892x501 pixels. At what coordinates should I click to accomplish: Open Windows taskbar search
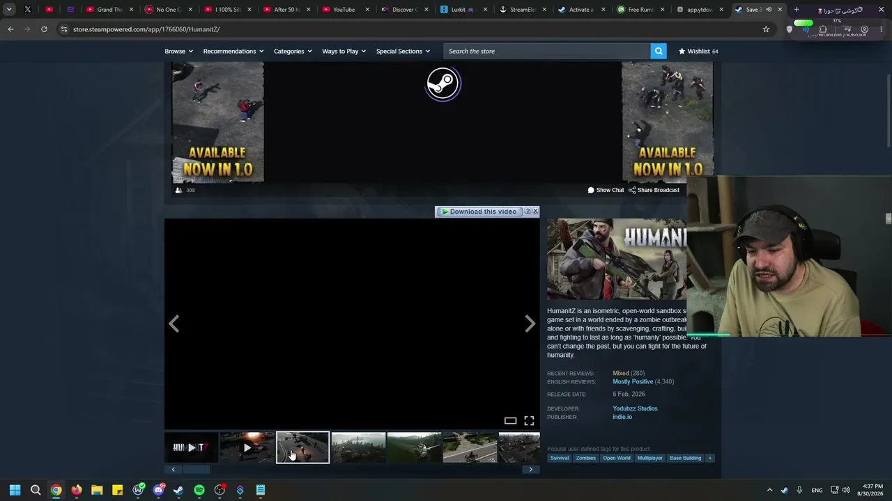click(x=36, y=490)
